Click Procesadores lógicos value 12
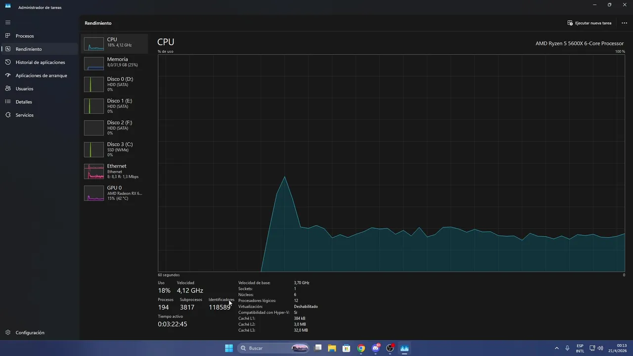 (296, 301)
